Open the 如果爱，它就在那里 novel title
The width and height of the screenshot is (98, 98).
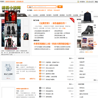point(51,76)
